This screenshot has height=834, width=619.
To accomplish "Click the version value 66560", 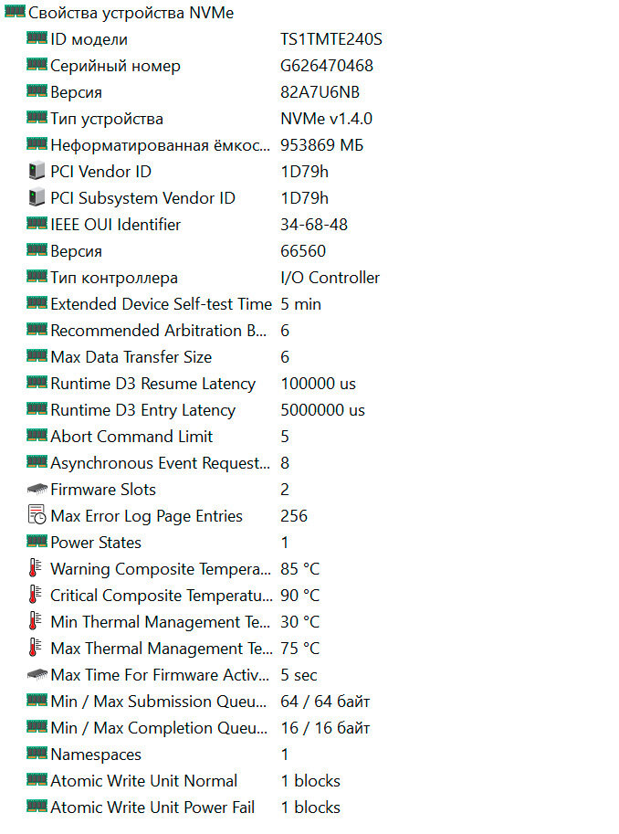I will [303, 251].
